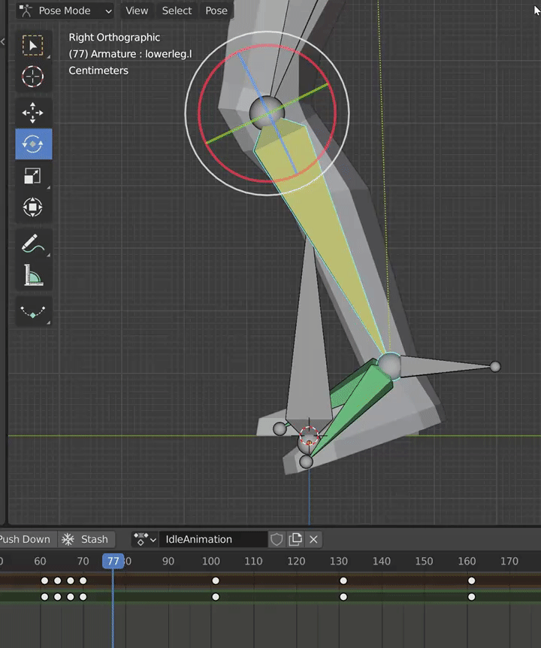Select the Select Box tool
Viewport: 541px width, 648px height.
33,46
